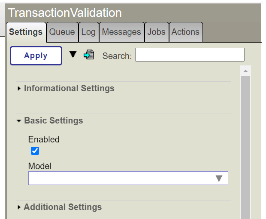Click the Enabled label text
This screenshot has height=219, width=266.
click(44, 139)
